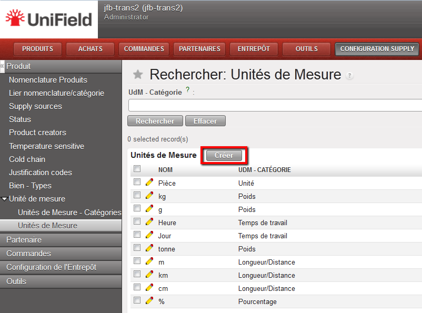Expand the Commandes sidebar section
This screenshot has height=313, width=422.
click(61, 254)
